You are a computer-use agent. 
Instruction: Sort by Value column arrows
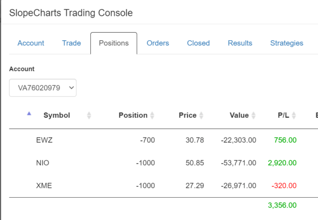click(x=253, y=115)
